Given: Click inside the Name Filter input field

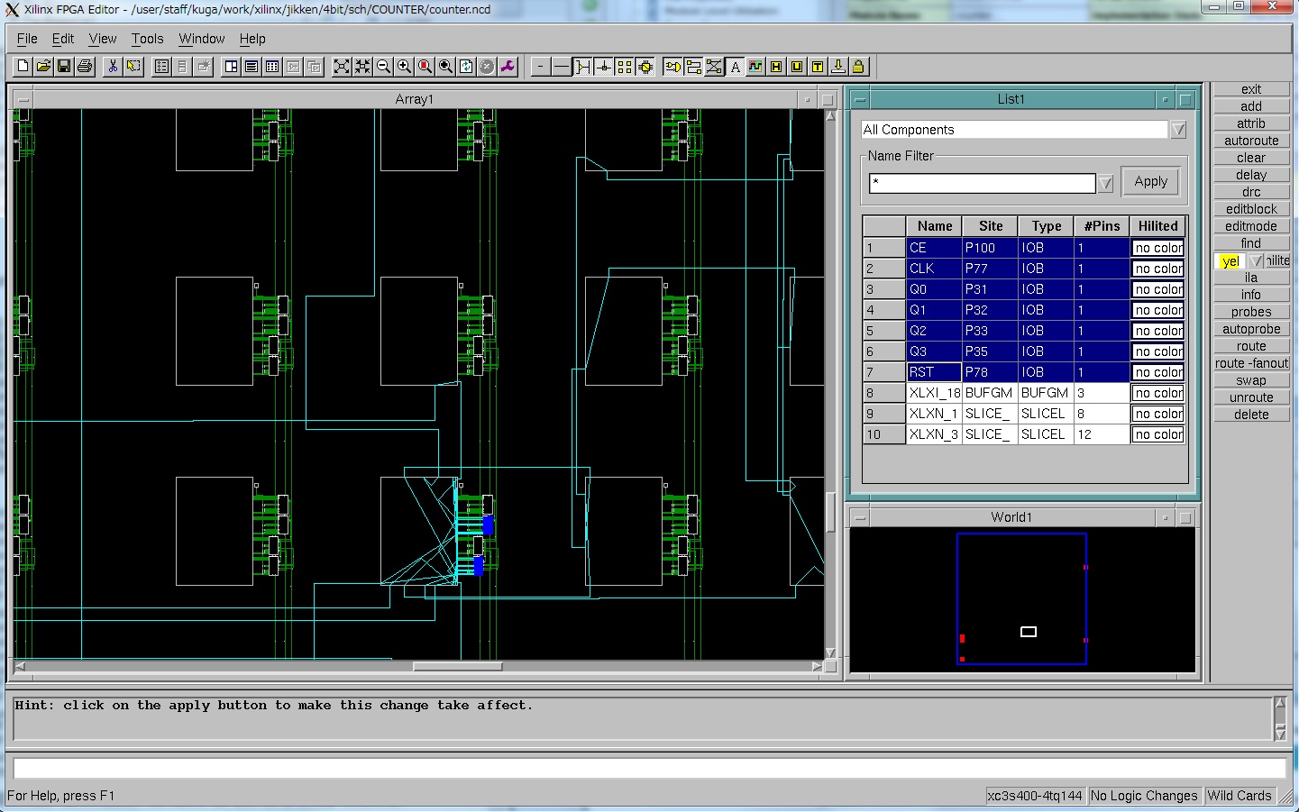Looking at the screenshot, I should point(982,183).
